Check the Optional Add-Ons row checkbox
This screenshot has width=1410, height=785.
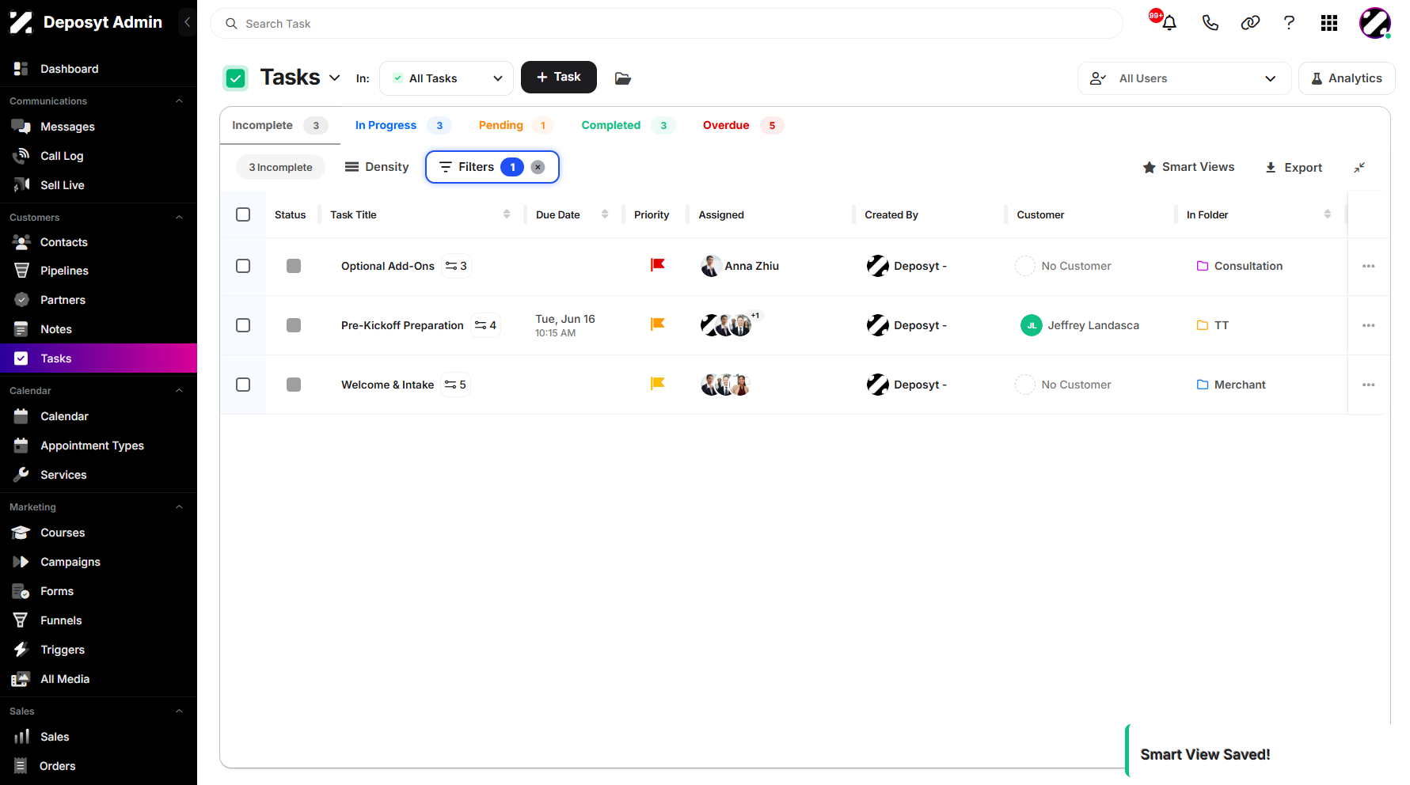point(243,266)
